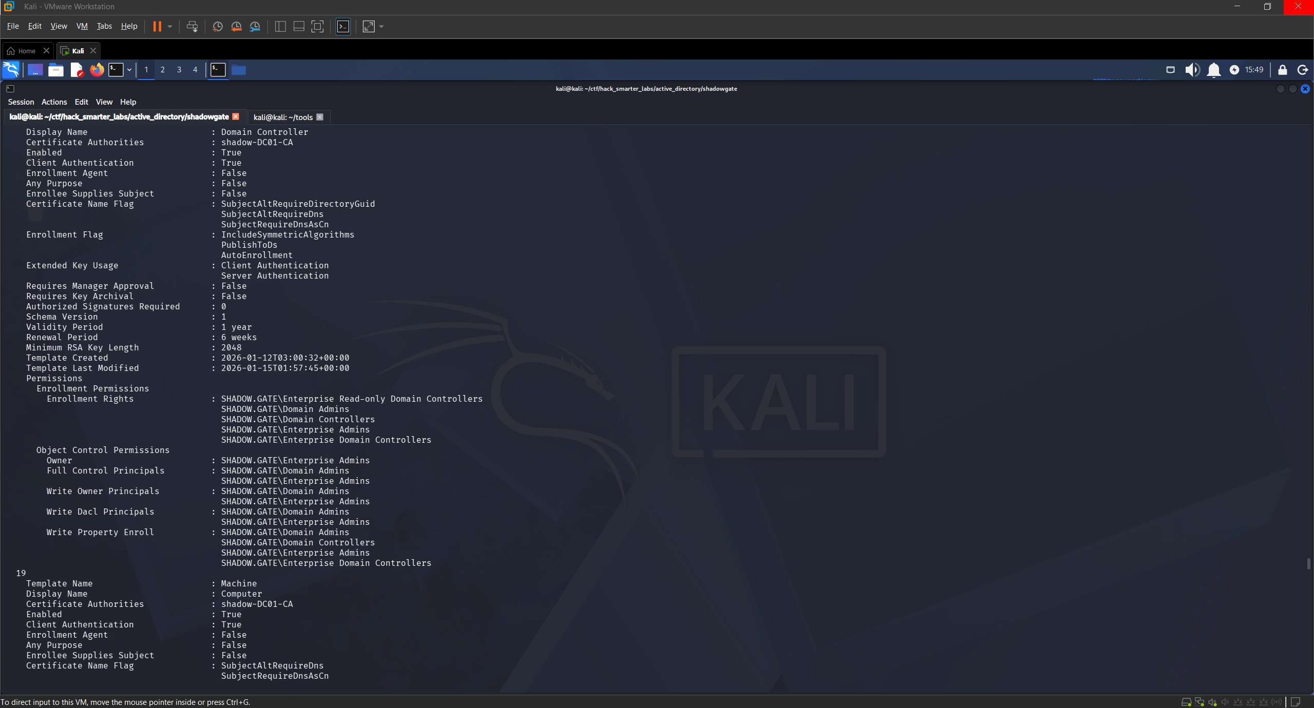Launch Firefox from the Kali panel
1314x708 pixels.
coord(96,70)
